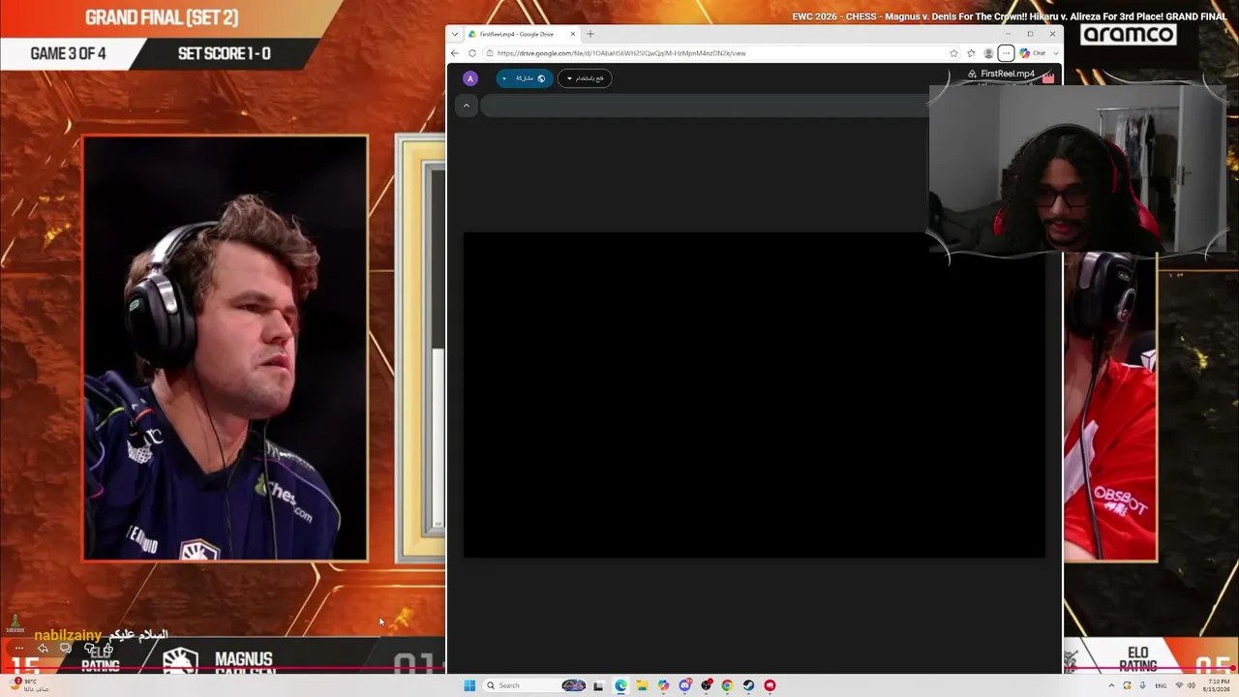
Task: Click the three-dot more options on stream overlay
Action: (19, 649)
